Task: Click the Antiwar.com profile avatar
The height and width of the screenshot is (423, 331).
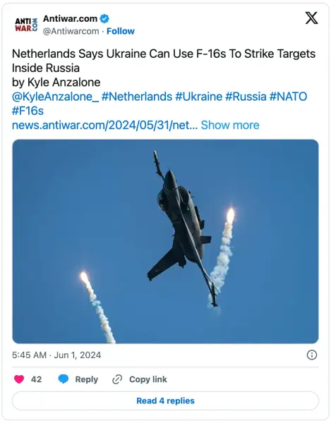Action: [26, 25]
